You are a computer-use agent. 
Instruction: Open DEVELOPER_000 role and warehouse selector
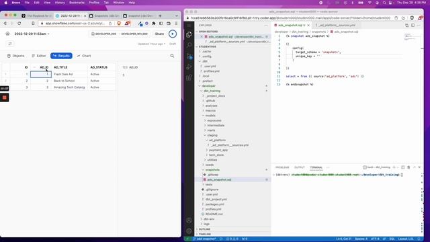coord(120,34)
